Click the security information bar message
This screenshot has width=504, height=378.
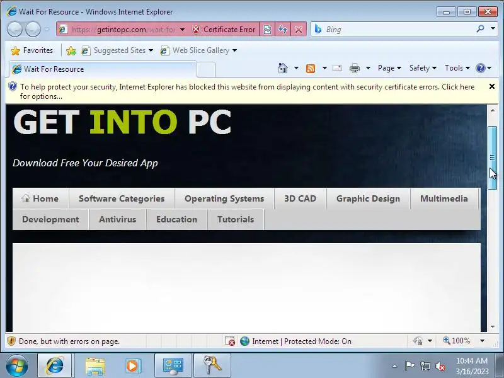(x=247, y=91)
